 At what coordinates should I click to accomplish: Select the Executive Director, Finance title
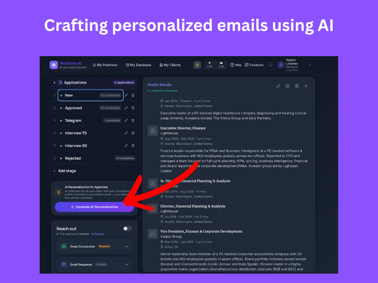coord(183,128)
